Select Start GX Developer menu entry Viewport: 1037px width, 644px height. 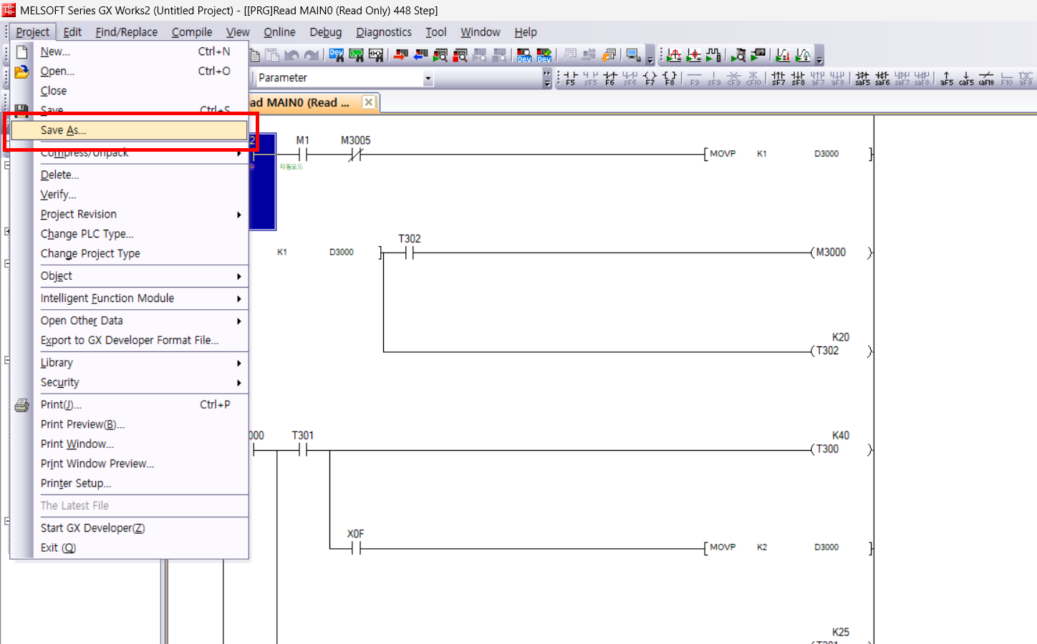click(129, 528)
